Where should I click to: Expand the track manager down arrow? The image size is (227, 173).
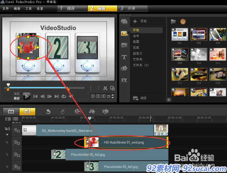coord(7,134)
